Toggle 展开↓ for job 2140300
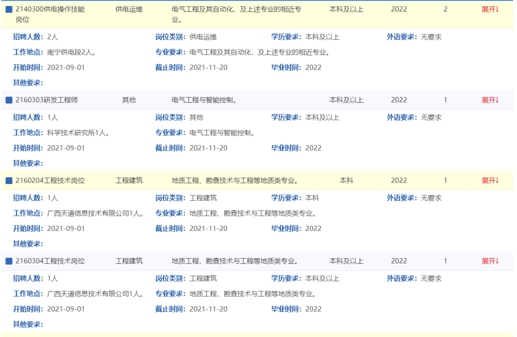517x337 pixels. 490,10
